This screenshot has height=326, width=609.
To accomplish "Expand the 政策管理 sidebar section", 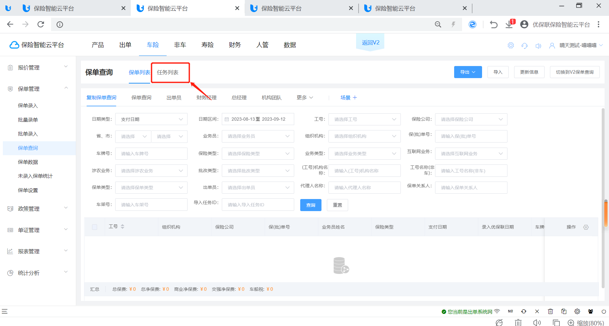I will pyautogui.click(x=38, y=209).
